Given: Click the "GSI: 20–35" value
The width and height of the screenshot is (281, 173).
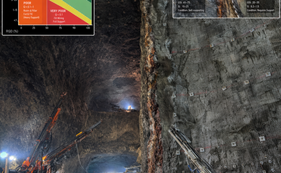Looking at the screenshot, I should (x=253, y=2).
